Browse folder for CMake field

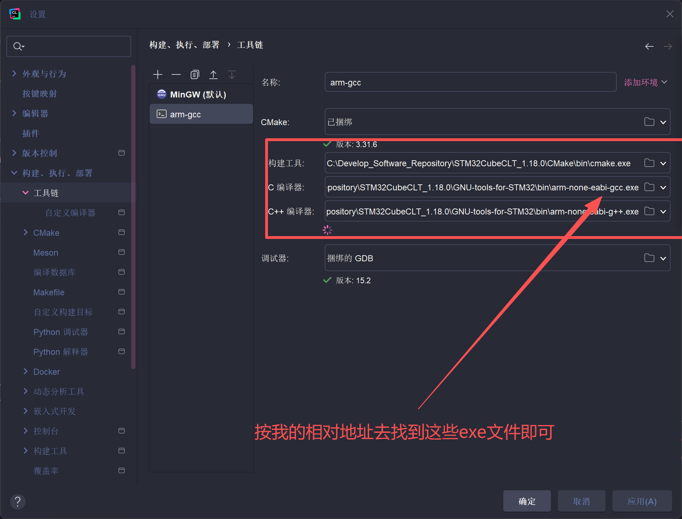[649, 122]
